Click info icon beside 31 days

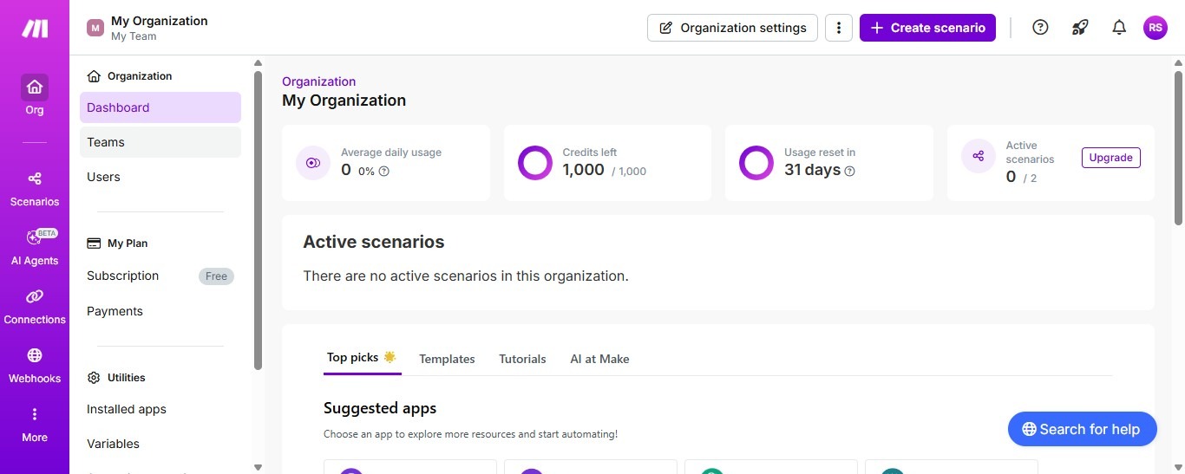point(850,172)
